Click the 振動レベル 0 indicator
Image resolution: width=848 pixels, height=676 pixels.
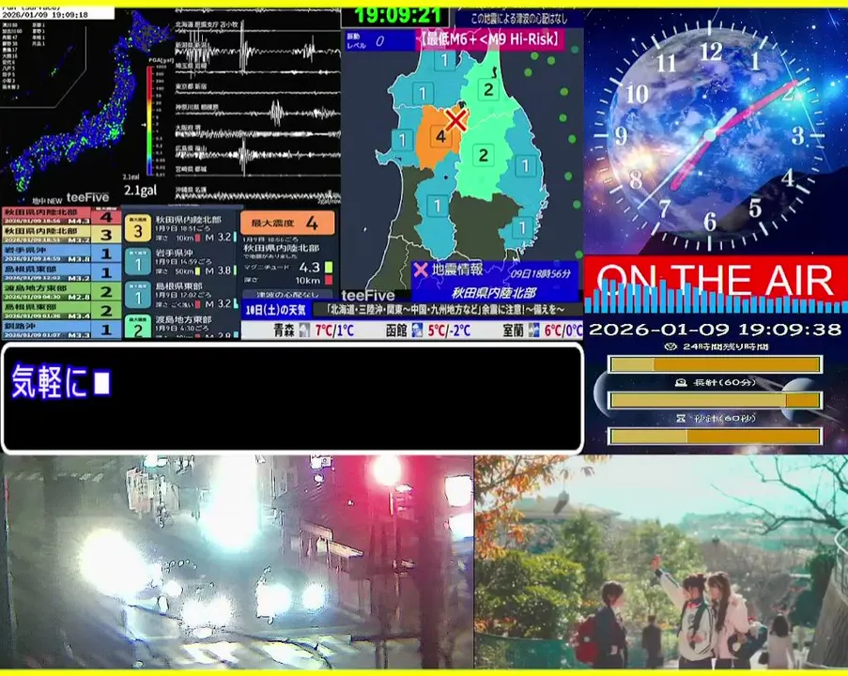[x=378, y=41]
